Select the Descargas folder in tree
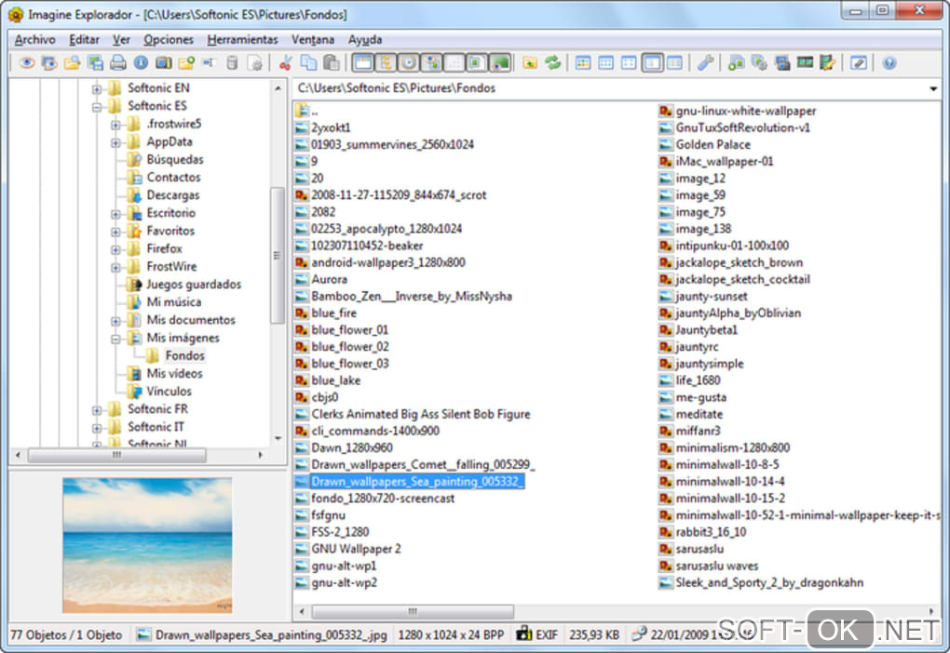The image size is (950, 653). click(x=172, y=195)
